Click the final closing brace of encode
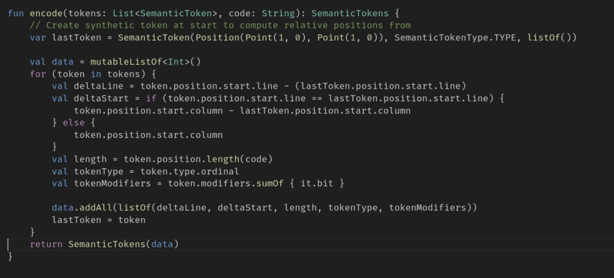The image size is (614, 278). [10, 256]
